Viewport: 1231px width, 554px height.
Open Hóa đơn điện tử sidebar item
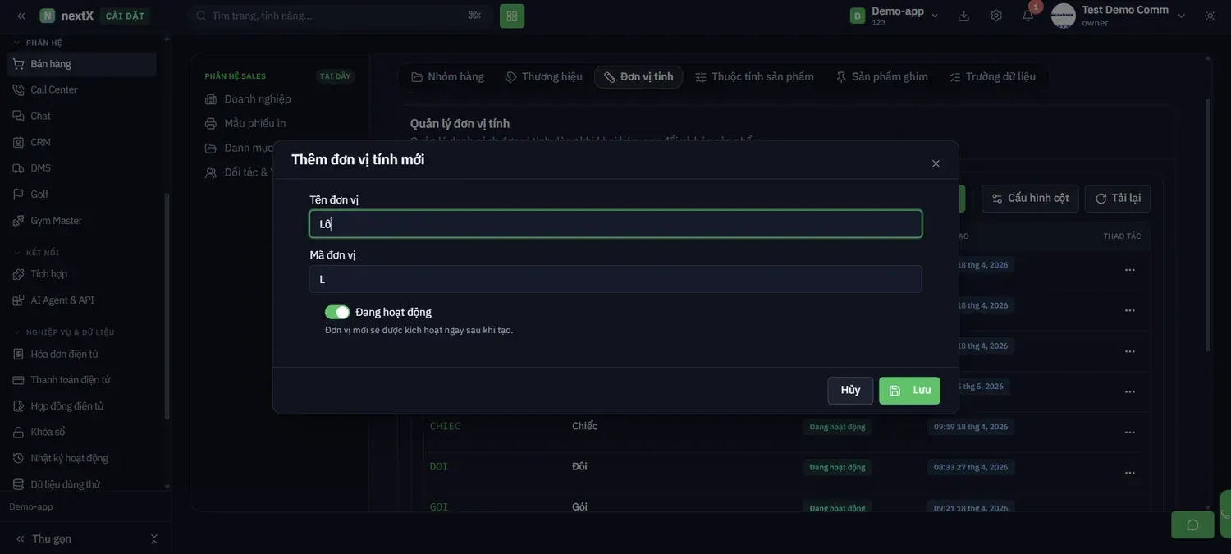81,355
